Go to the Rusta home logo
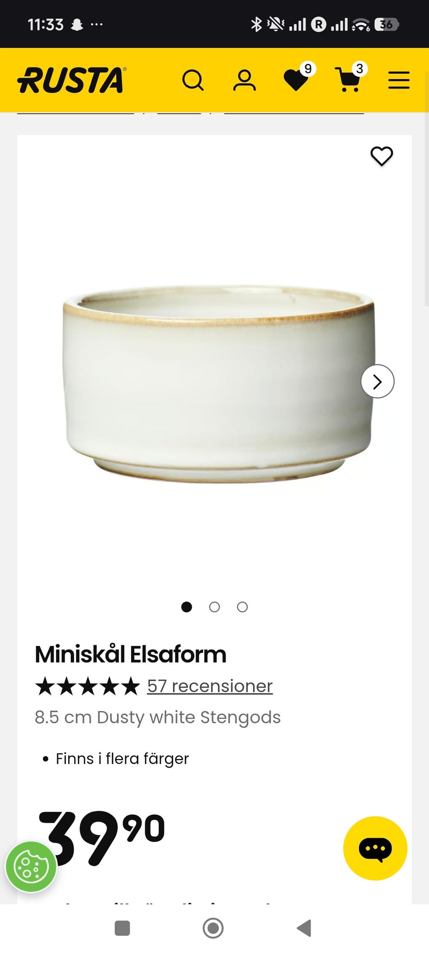The height and width of the screenshot is (955, 429). (72, 80)
